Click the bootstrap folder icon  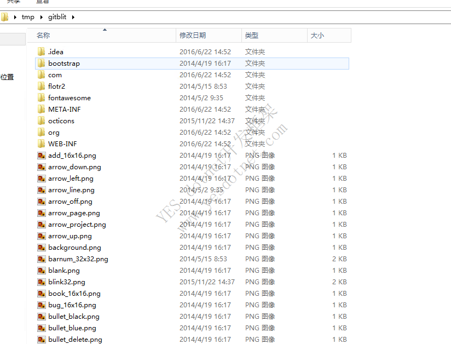(x=42, y=64)
